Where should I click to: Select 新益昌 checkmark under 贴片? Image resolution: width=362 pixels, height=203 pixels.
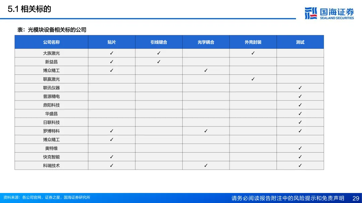(112, 62)
